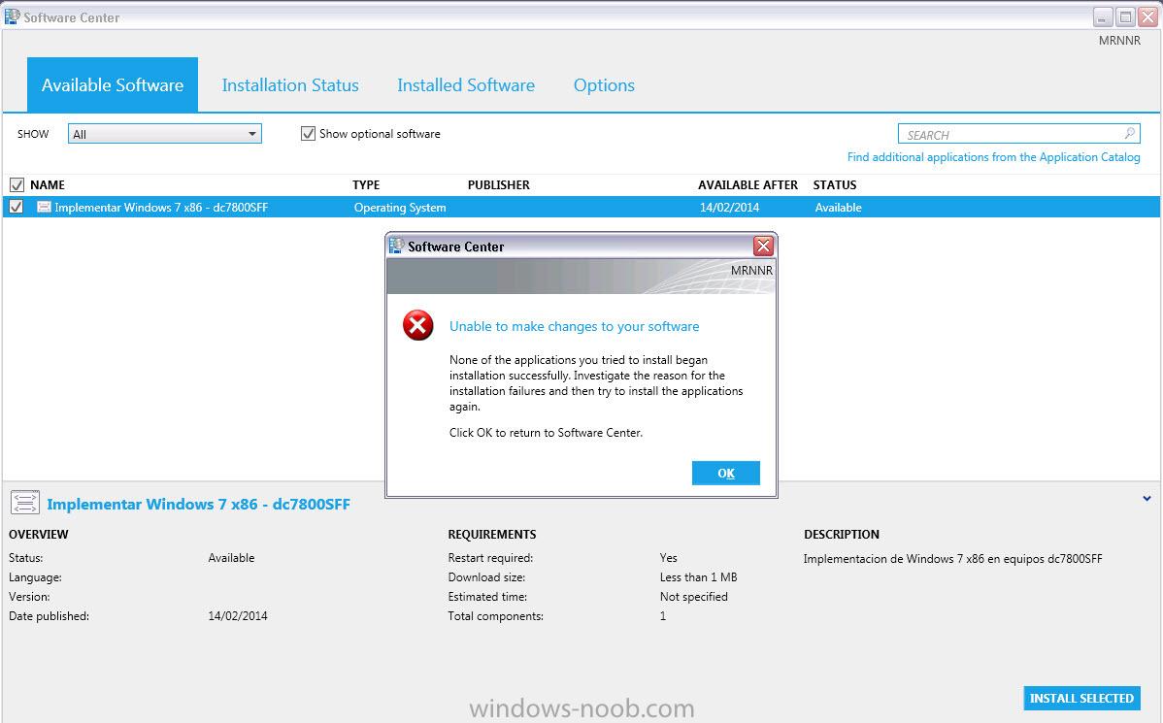Open Find additional applications from Application Catalog link
Image resolution: width=1163 pixels, height=723 pixels.
coord(993,157)
